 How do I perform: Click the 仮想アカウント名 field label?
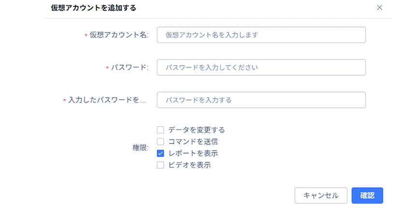pos(119,35)
